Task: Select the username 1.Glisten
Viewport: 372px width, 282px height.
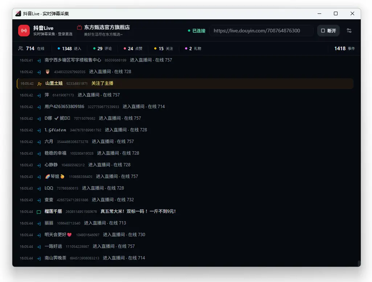Action: coord(56,130)
